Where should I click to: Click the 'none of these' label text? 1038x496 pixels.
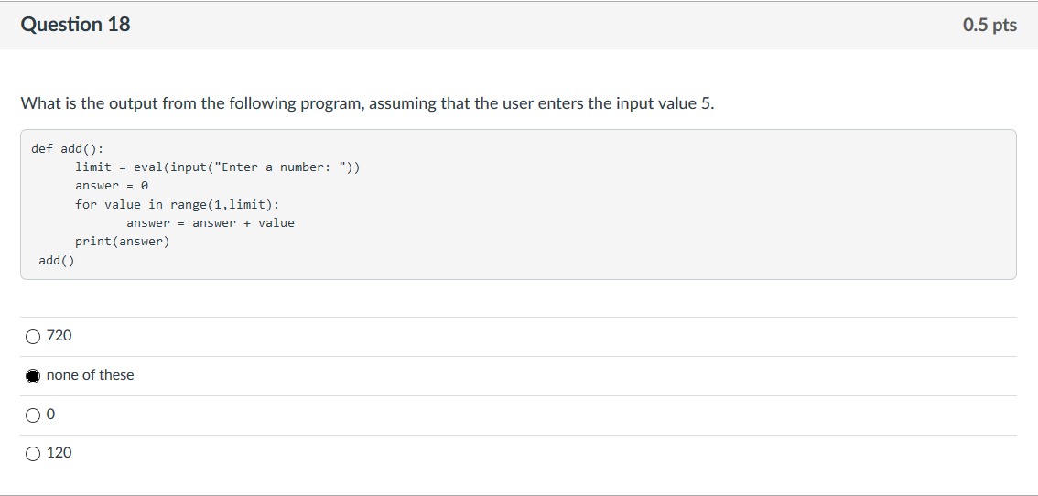(x=90, y=375)
